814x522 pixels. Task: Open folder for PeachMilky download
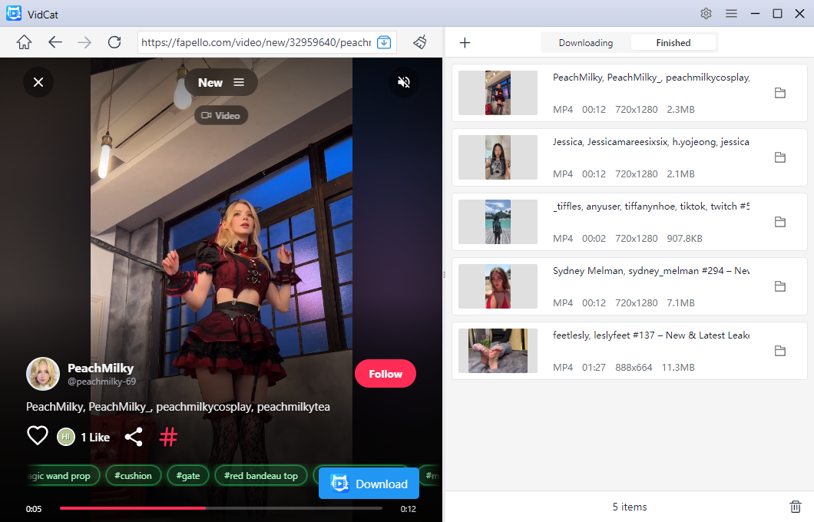[779, 93]
